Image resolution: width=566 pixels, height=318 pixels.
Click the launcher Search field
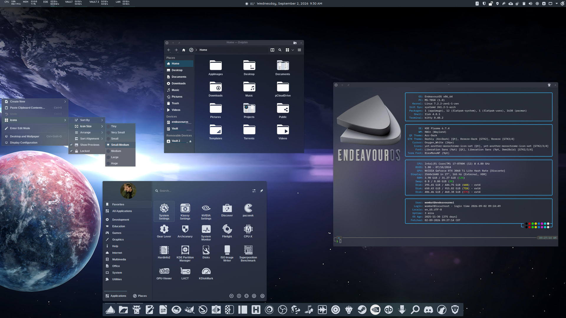pyautogui.click(x=203, y=191)
